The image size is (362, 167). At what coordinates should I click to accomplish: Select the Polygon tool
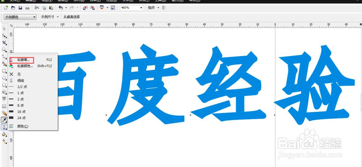4,85
